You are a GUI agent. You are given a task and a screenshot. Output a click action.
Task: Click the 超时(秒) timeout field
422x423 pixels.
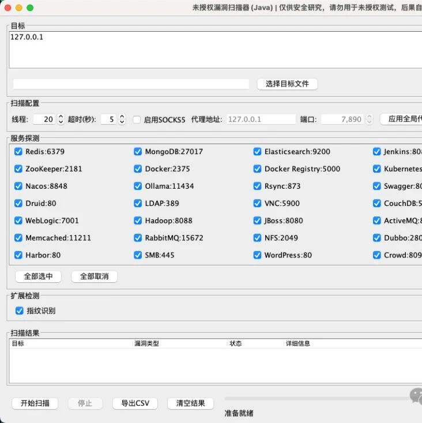[x=110, y=119]
